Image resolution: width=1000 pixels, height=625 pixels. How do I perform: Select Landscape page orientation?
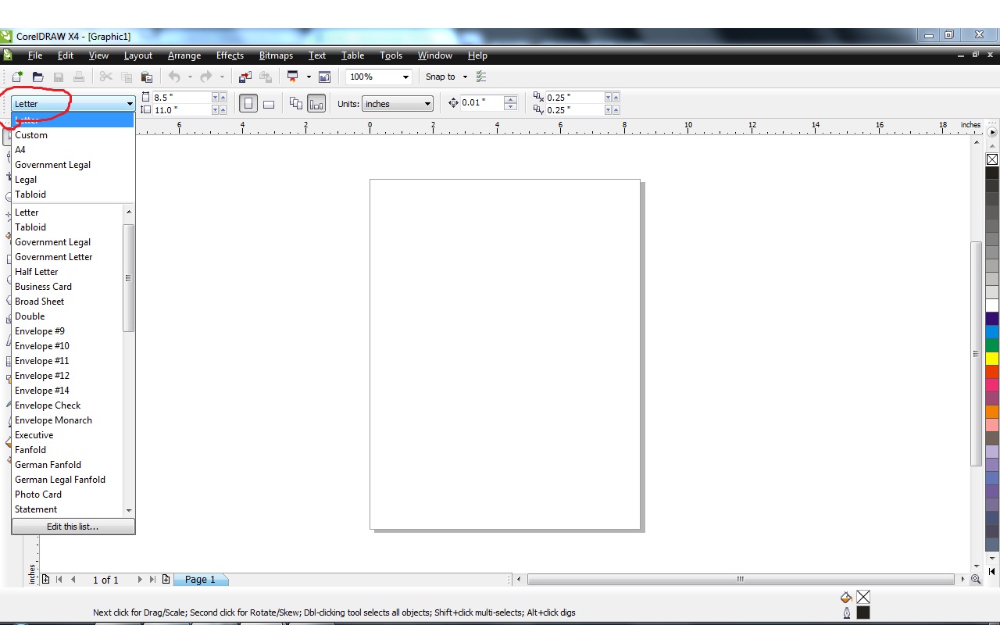tap(269, 104)
